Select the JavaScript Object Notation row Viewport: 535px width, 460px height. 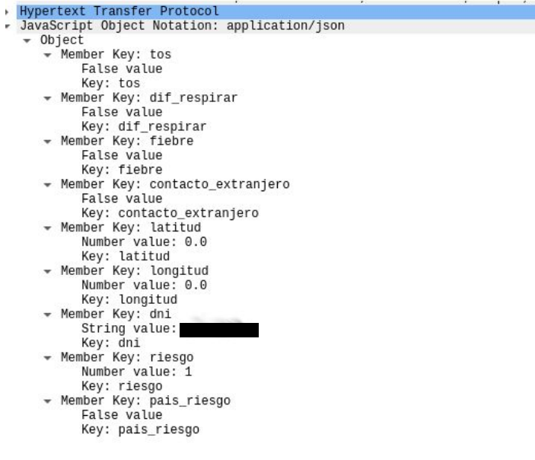(275, 27)
